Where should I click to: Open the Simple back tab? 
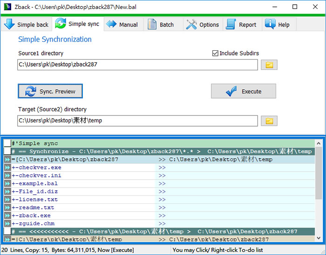[27, 25]
